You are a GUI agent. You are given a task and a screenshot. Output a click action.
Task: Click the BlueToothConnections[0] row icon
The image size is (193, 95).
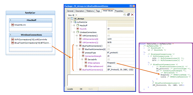click(83, 49)
